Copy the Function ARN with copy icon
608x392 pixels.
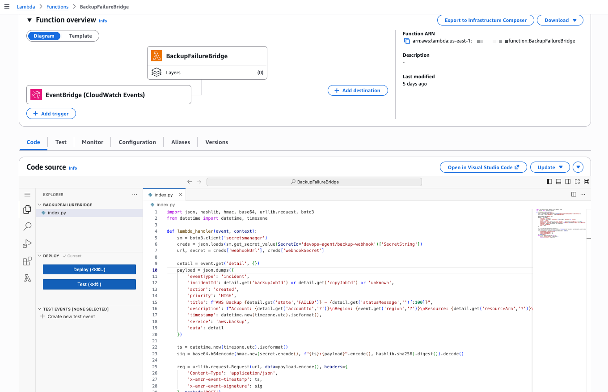407,41
